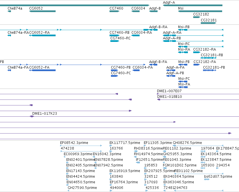
Task: Select EST label 'EP11305.3prime'
Action: [158, 143]
